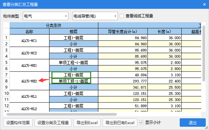
Task: Toggle the 显示小计 checkbox
Action: coord(141,122)
